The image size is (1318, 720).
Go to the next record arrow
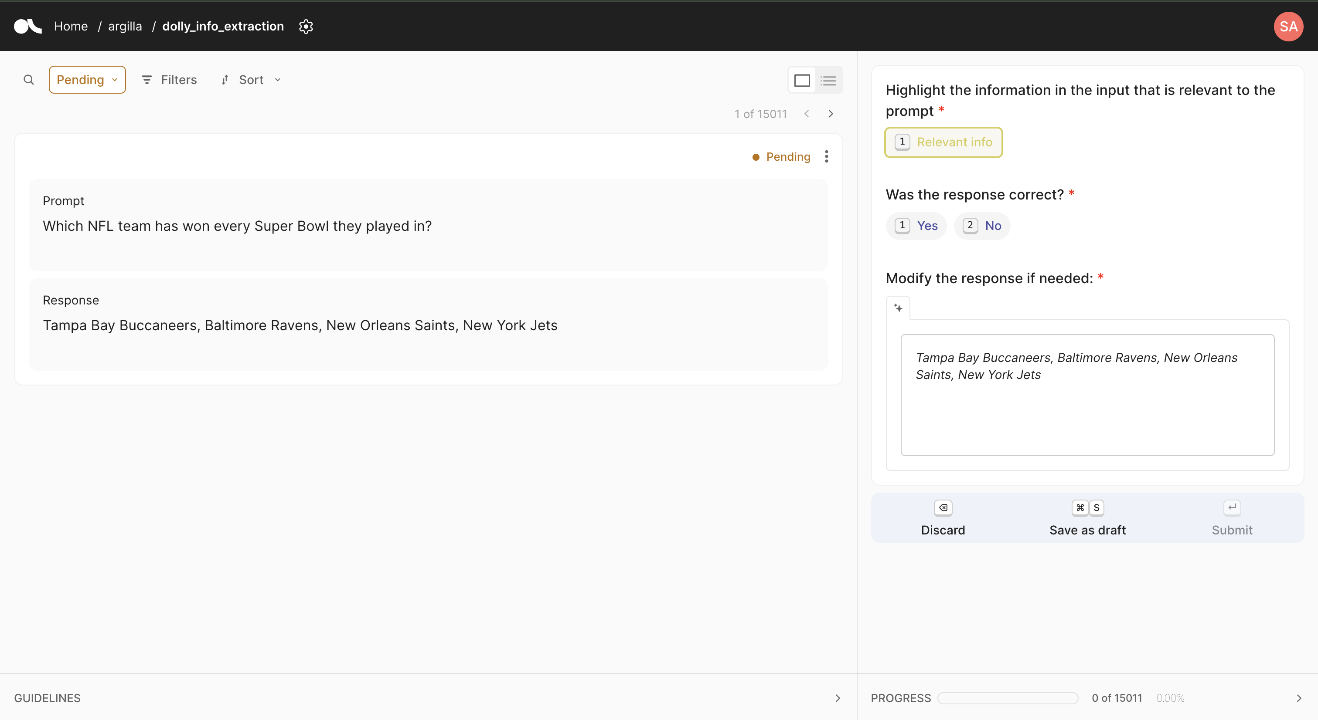(x=831, y=113)
